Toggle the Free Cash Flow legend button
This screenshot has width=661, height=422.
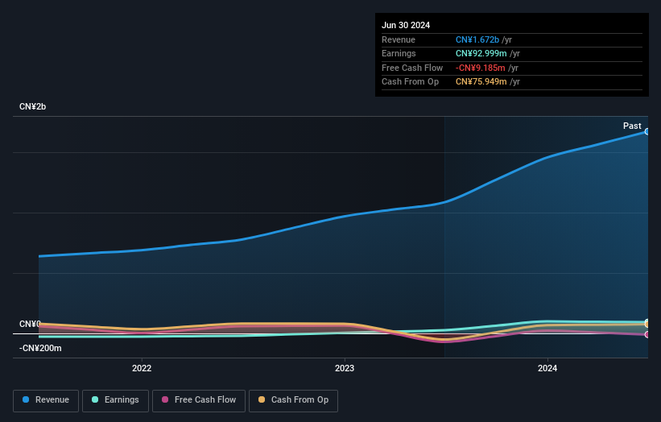(199, 400)
